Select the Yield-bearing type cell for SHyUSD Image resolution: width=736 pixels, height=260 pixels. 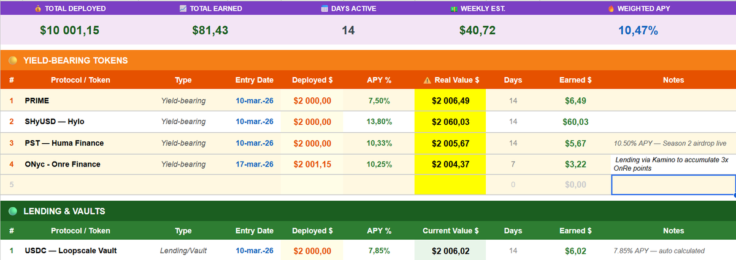pos(183,122)
